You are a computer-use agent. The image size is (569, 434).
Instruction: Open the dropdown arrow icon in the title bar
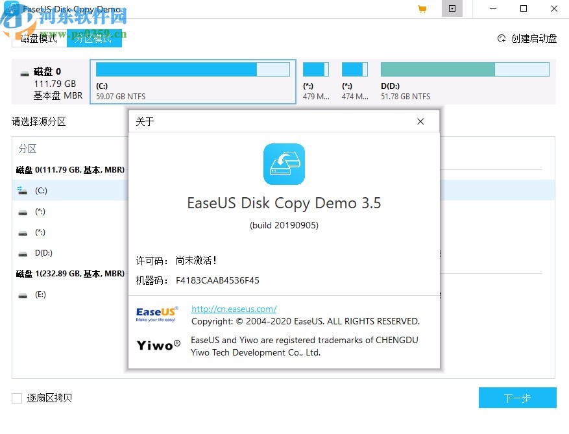click(x=452, y=9)
